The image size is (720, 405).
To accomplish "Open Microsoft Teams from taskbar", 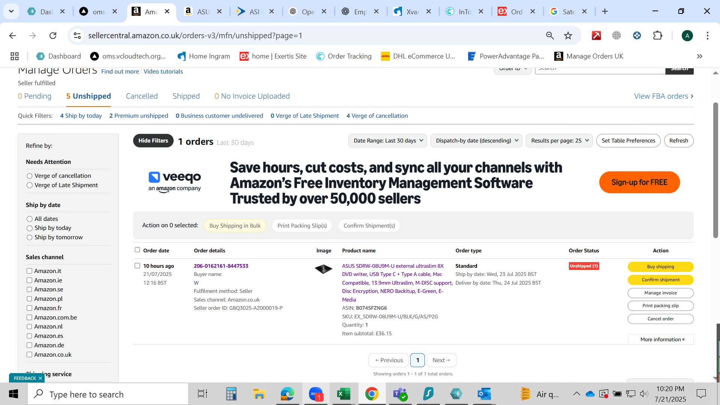I will (400, 394).
